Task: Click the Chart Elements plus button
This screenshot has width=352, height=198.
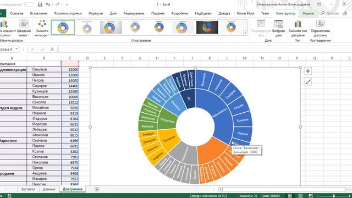Action: pyautogui.click(x=308, y=71)
